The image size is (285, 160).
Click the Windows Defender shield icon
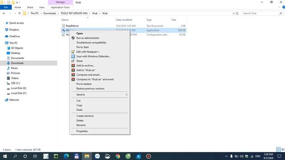tap(73, 56)
